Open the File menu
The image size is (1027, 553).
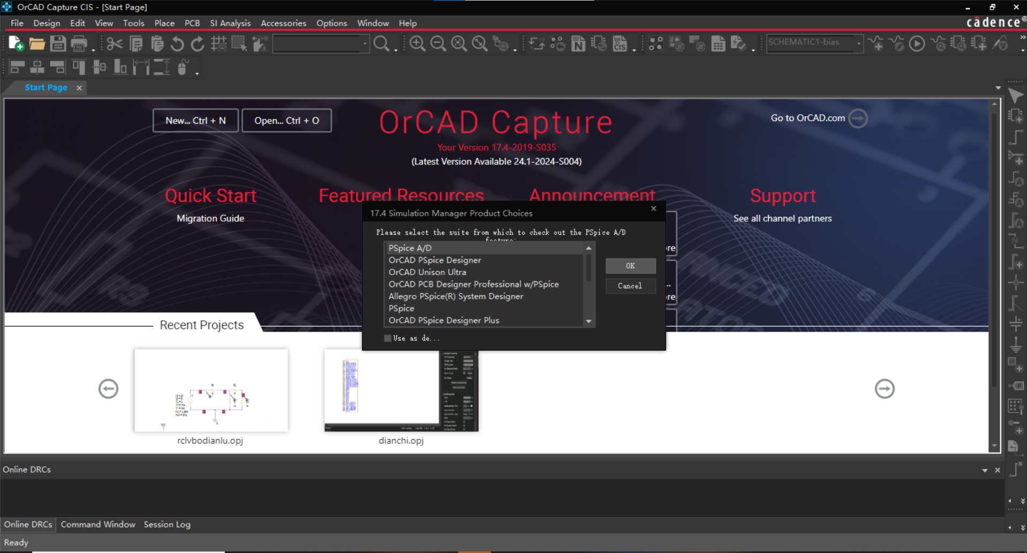coord(17,23)
